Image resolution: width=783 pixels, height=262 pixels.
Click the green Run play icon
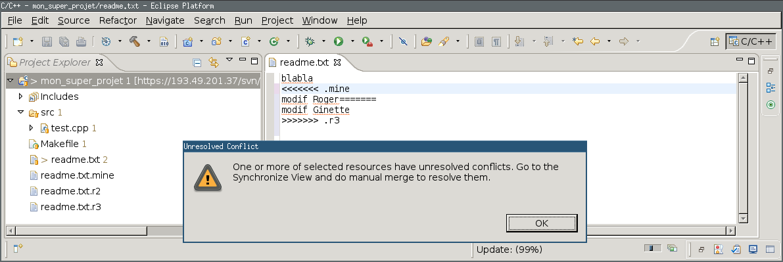tap(339, 41)
